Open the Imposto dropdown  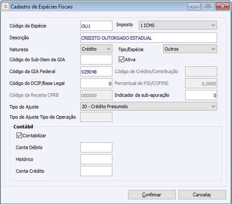178,25
